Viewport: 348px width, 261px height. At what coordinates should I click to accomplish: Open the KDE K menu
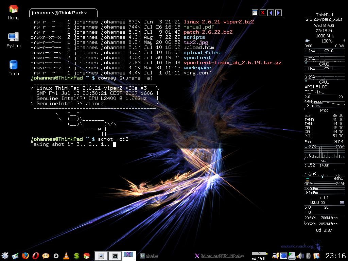tap(5, 256)
